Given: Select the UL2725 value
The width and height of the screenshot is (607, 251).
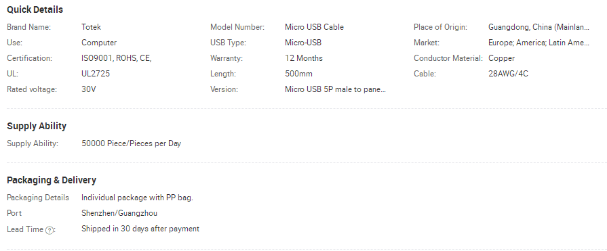Looking at the screenshot, I should (96, 74).
